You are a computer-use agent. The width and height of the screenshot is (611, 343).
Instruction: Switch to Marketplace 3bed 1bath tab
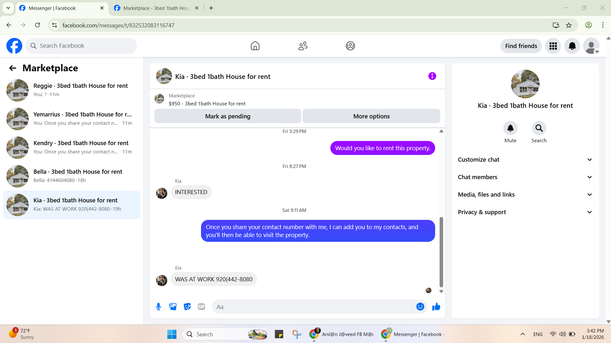pyautogui.click(x=156, y=8)
